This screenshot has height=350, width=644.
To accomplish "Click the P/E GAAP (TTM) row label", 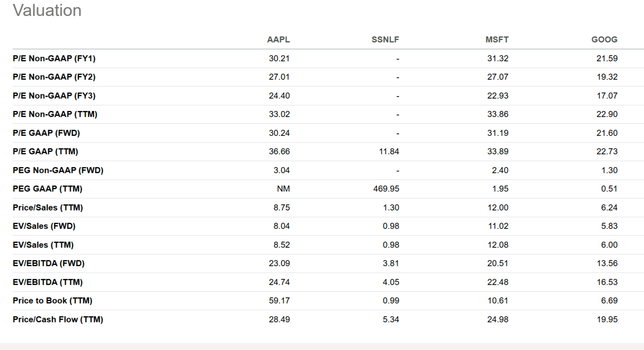I will point(45,152).
